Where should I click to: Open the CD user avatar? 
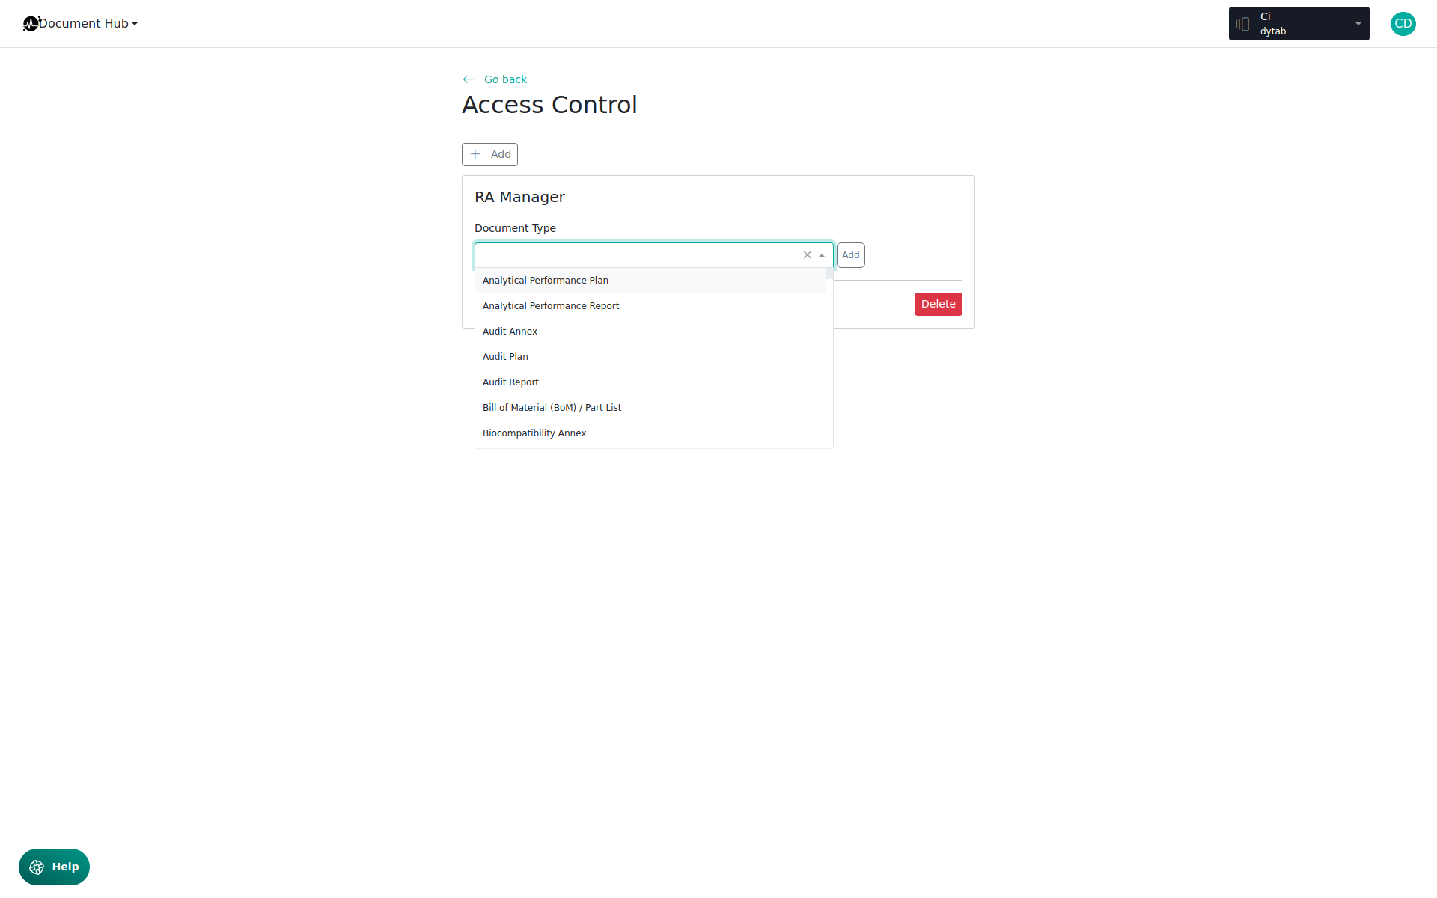[x=1403, y=24]
